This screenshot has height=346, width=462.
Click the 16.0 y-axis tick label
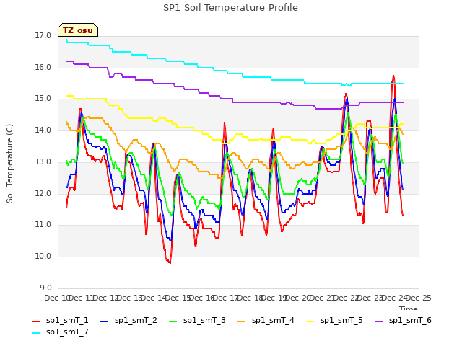click(43, 67)
